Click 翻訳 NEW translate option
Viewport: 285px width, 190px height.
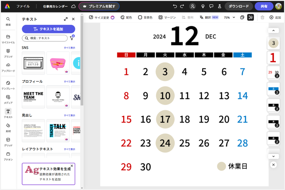point(209,17)
